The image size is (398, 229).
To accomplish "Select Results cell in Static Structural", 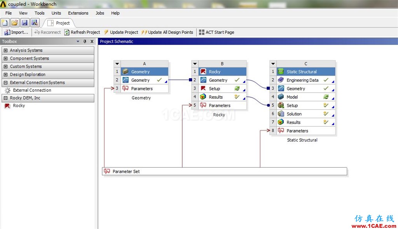I will click(306, 122).
